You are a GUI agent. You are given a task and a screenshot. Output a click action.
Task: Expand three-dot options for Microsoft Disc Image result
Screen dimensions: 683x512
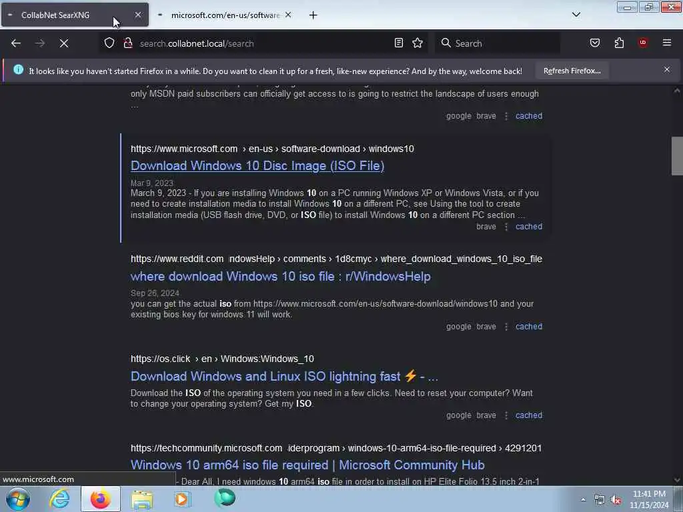click(x=506, y=227)
